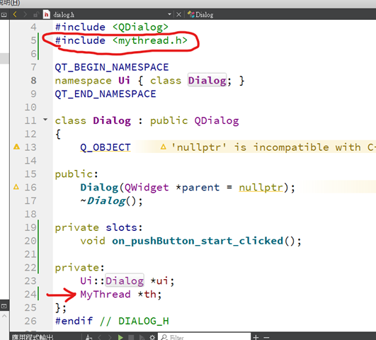
Task: Click private slots: declaration
Action: coord(99,227)
